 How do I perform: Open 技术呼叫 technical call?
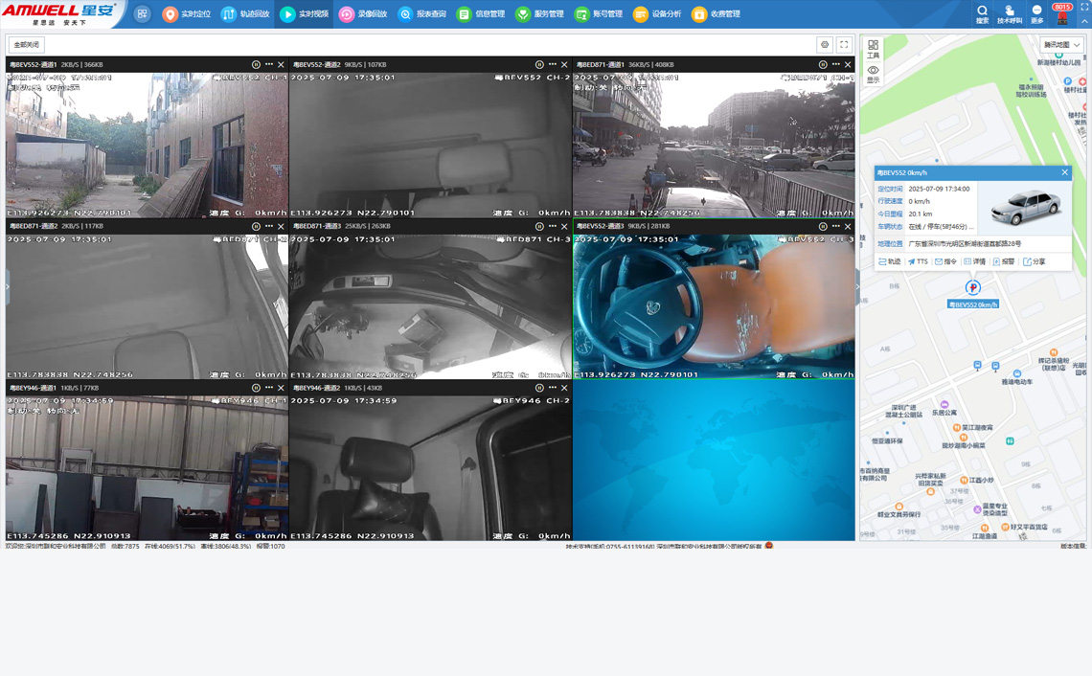pyautogui.click(x=1010, y=13)
